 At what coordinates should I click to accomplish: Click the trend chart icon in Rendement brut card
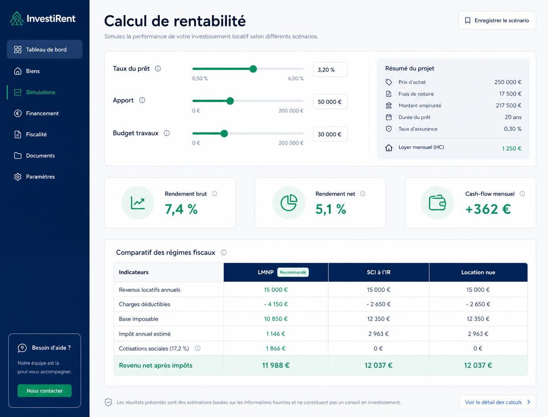(137, 203)
